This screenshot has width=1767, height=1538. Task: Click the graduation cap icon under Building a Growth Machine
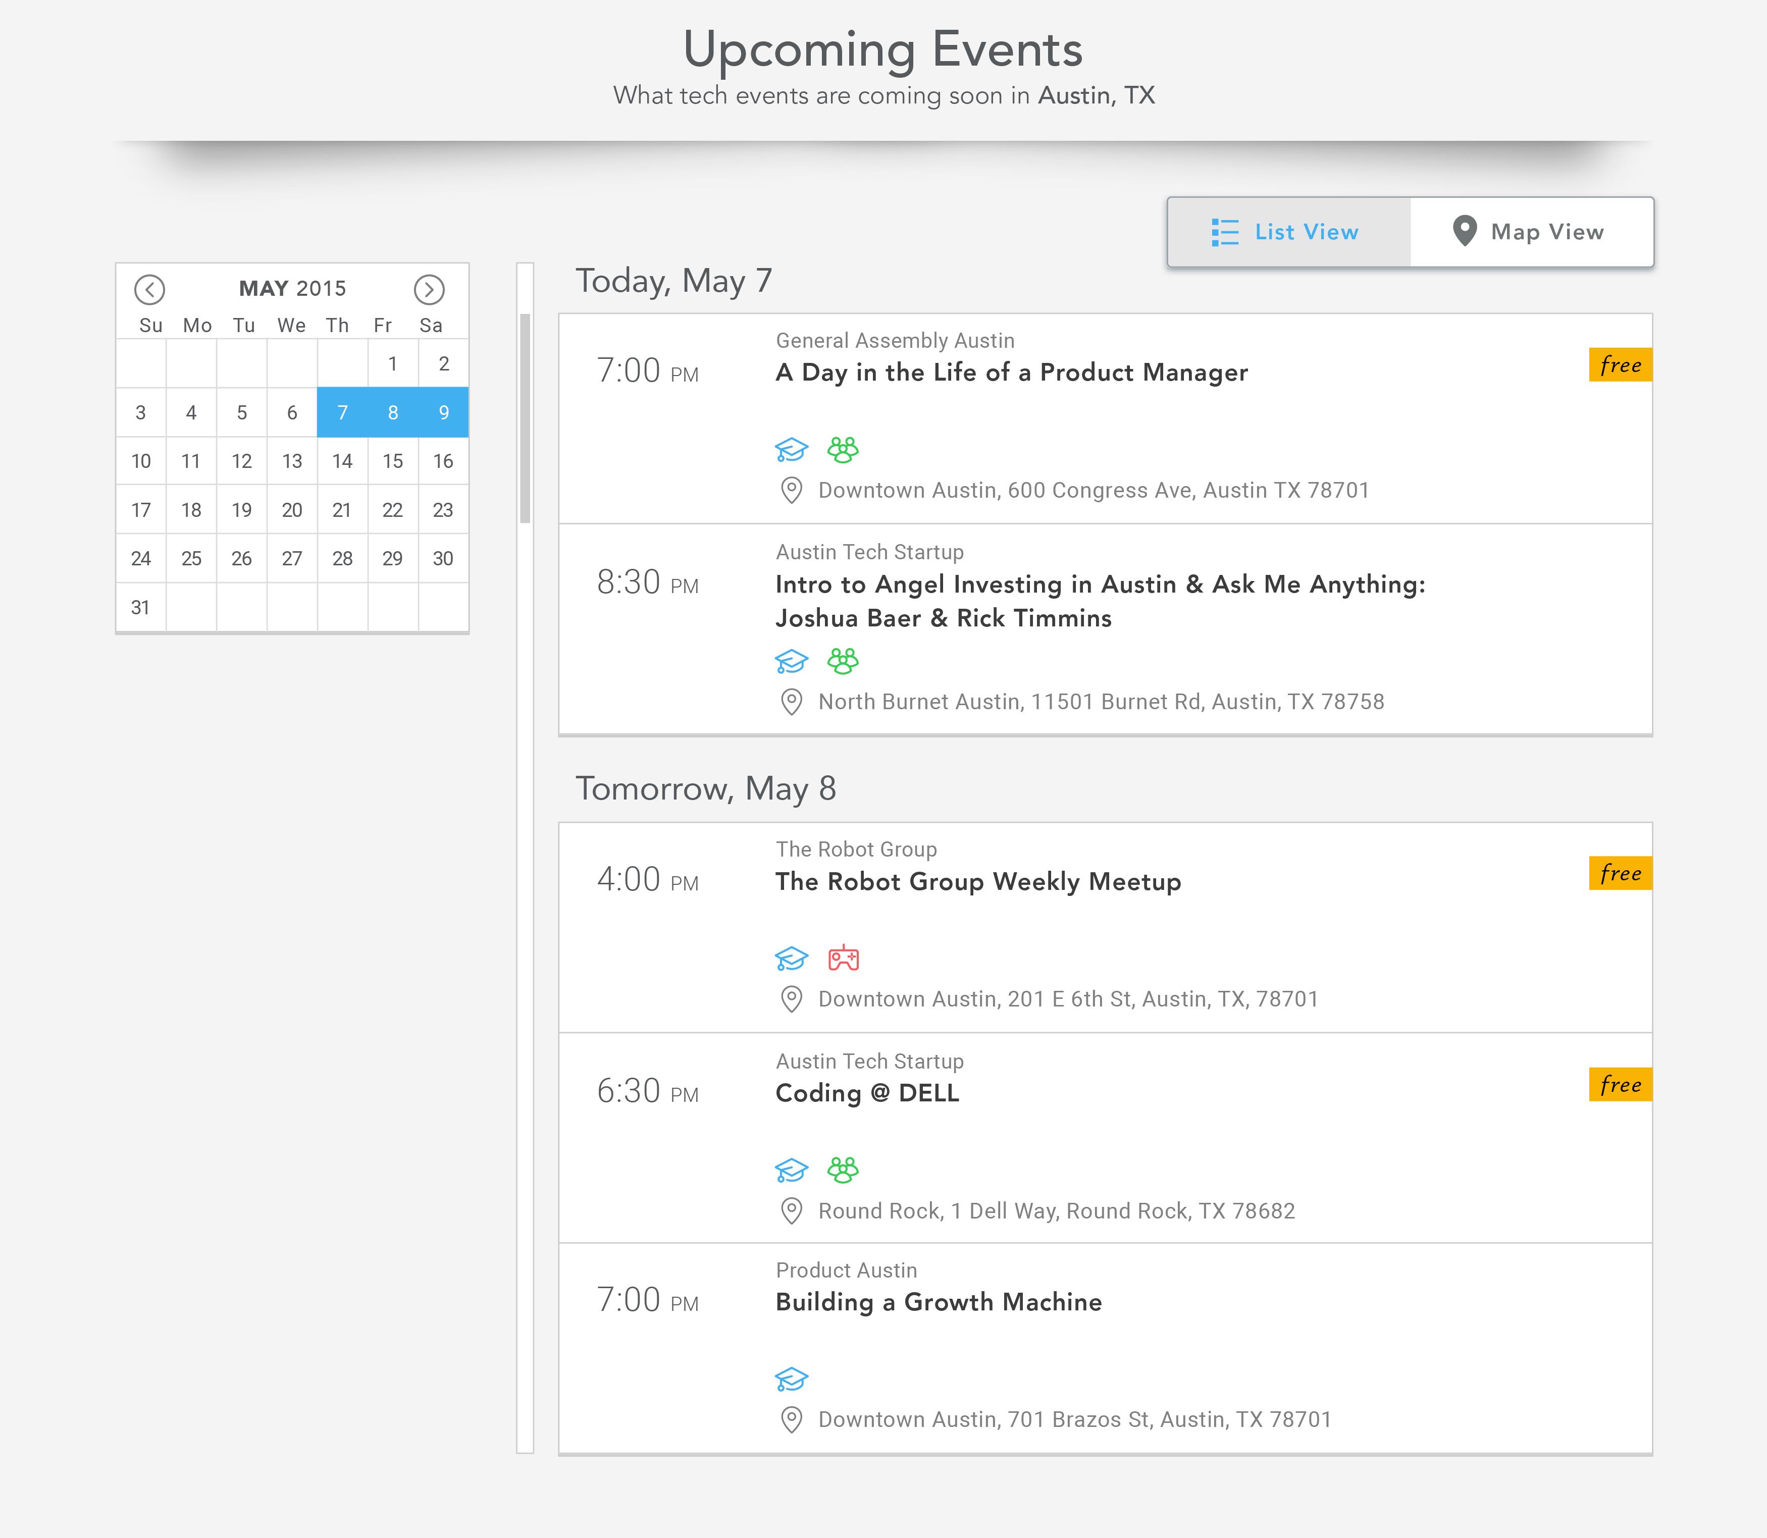791,1379
